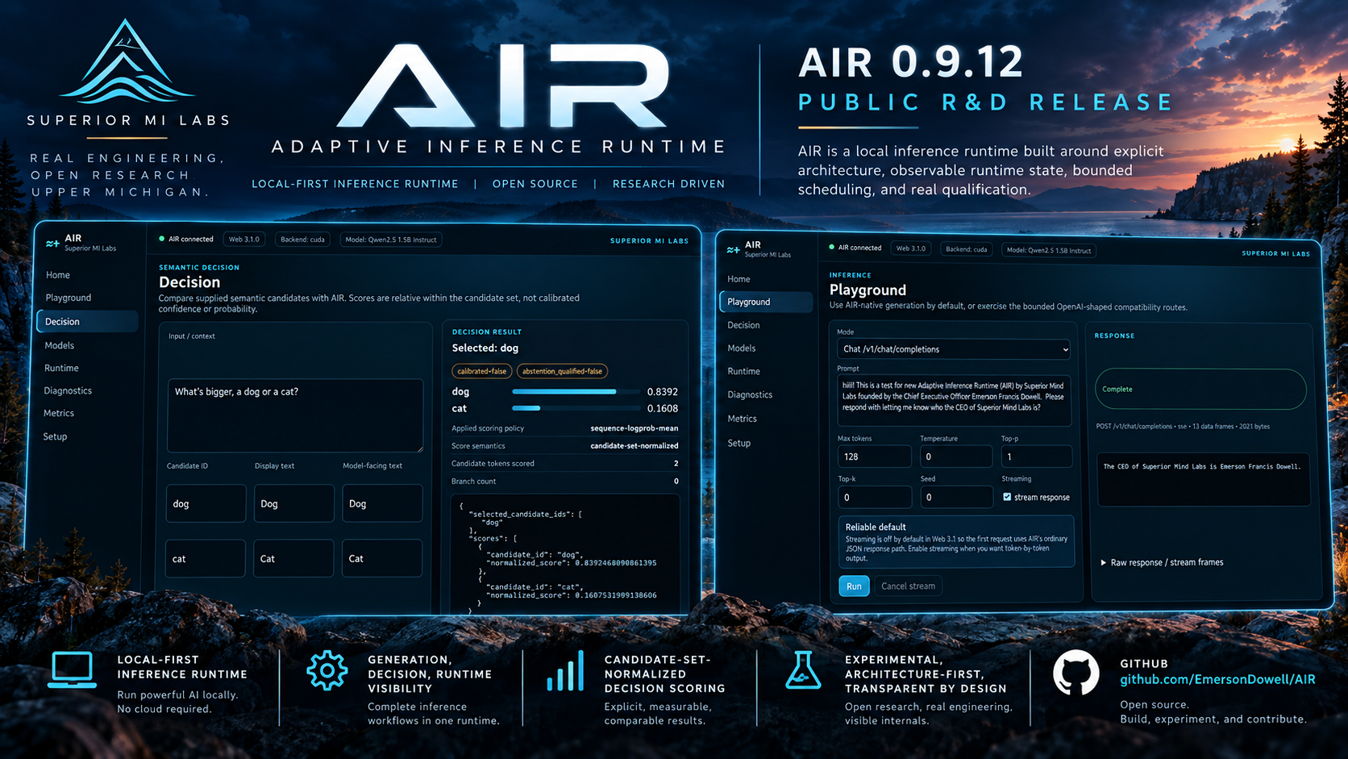Open Runtime in the Playground window sidebar
This screenshot has height=759, width=1348.
pyautogui.click(x=743, y=371)
